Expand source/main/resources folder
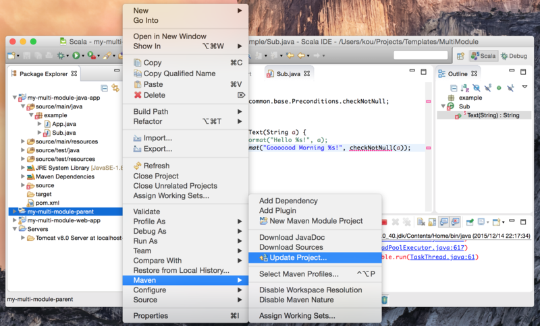 pyautogui.click(x=23, y=141)
